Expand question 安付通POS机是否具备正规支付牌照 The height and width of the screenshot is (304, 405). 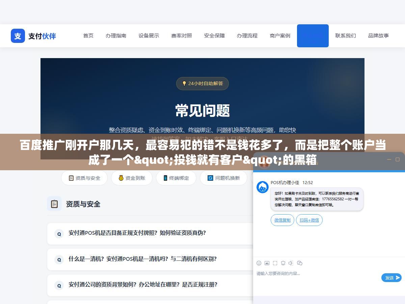click(150, 233)
